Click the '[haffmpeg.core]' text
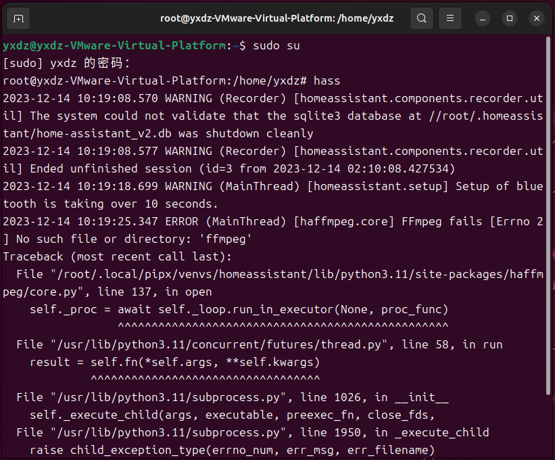Viewport: 555px width, 460px height. (344, 222)
